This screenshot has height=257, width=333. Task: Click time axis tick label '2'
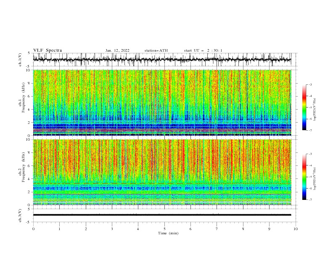click(86, 229)
